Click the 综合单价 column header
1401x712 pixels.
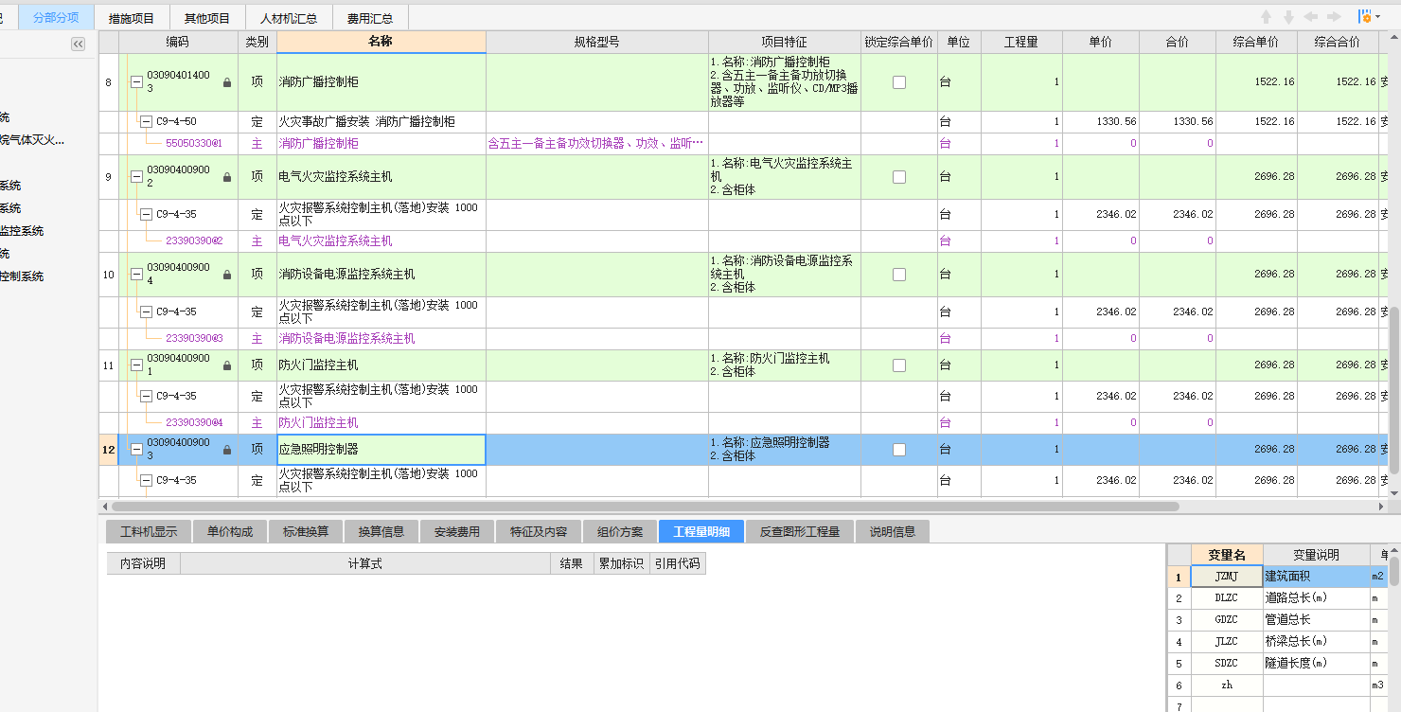coord(1256,42)
